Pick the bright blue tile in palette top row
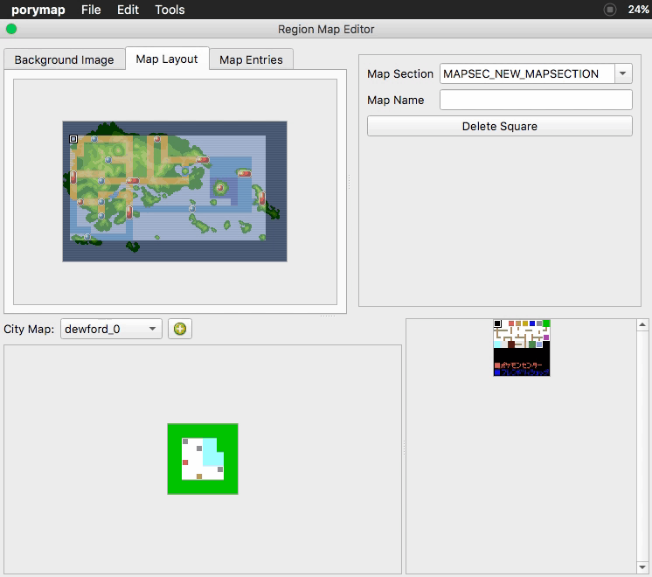652x577 pixels. (x=532, y=323)
